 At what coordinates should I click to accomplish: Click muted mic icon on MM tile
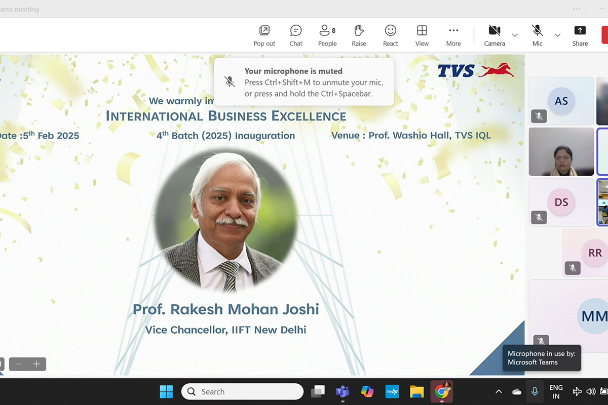[x=541, y=341]
